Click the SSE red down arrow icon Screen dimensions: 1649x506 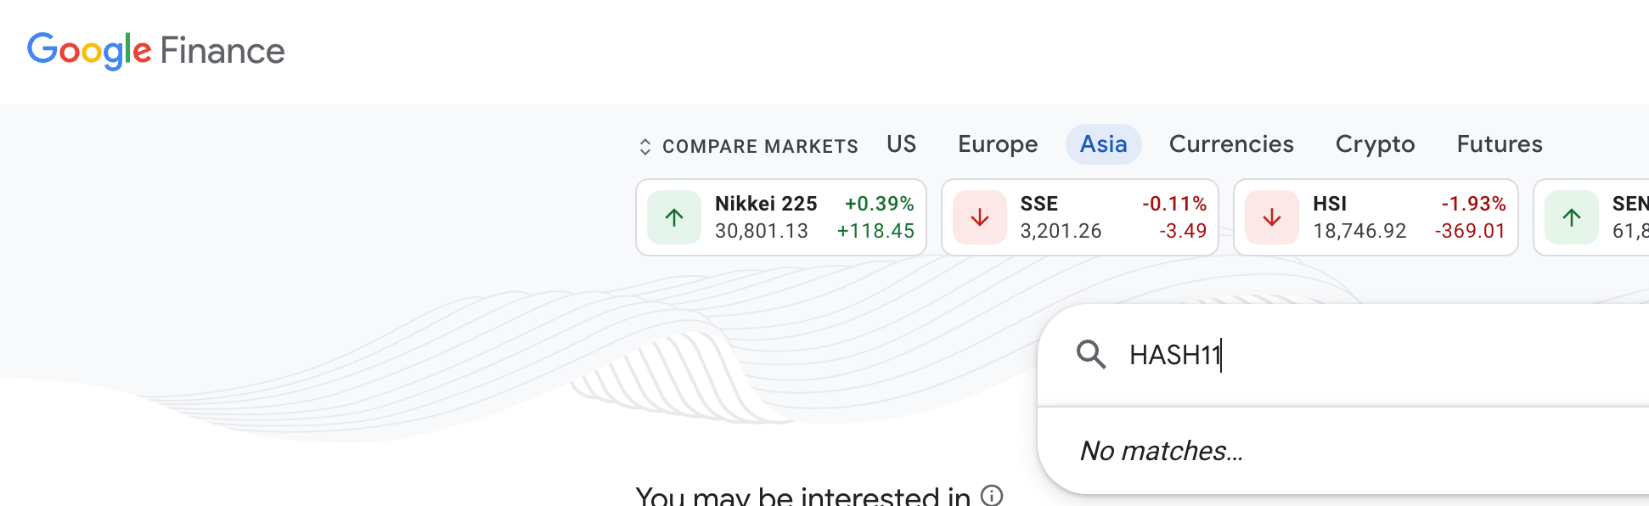click(979, 217)
